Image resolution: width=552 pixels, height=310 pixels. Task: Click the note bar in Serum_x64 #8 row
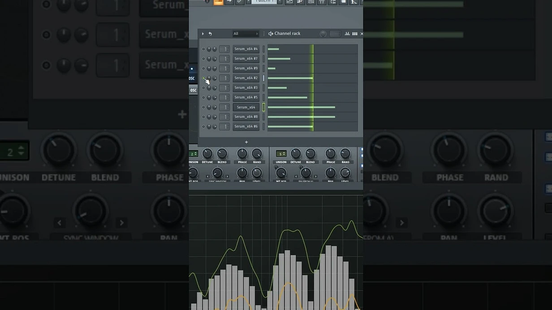[302, 117]
